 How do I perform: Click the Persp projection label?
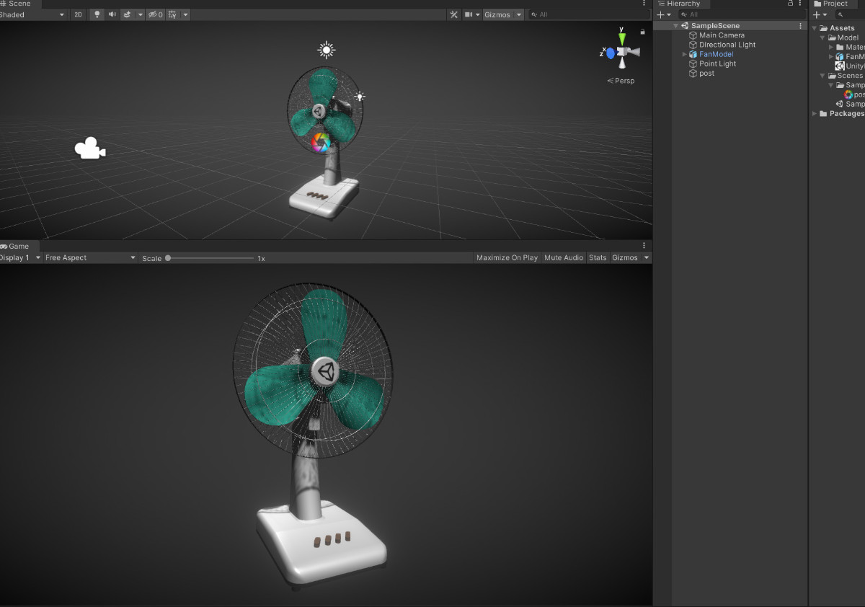tap(621, 81)
